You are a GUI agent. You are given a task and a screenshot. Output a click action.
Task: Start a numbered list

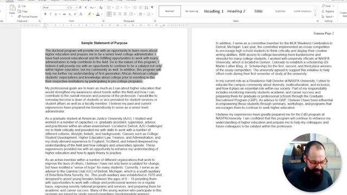point(118,8)
